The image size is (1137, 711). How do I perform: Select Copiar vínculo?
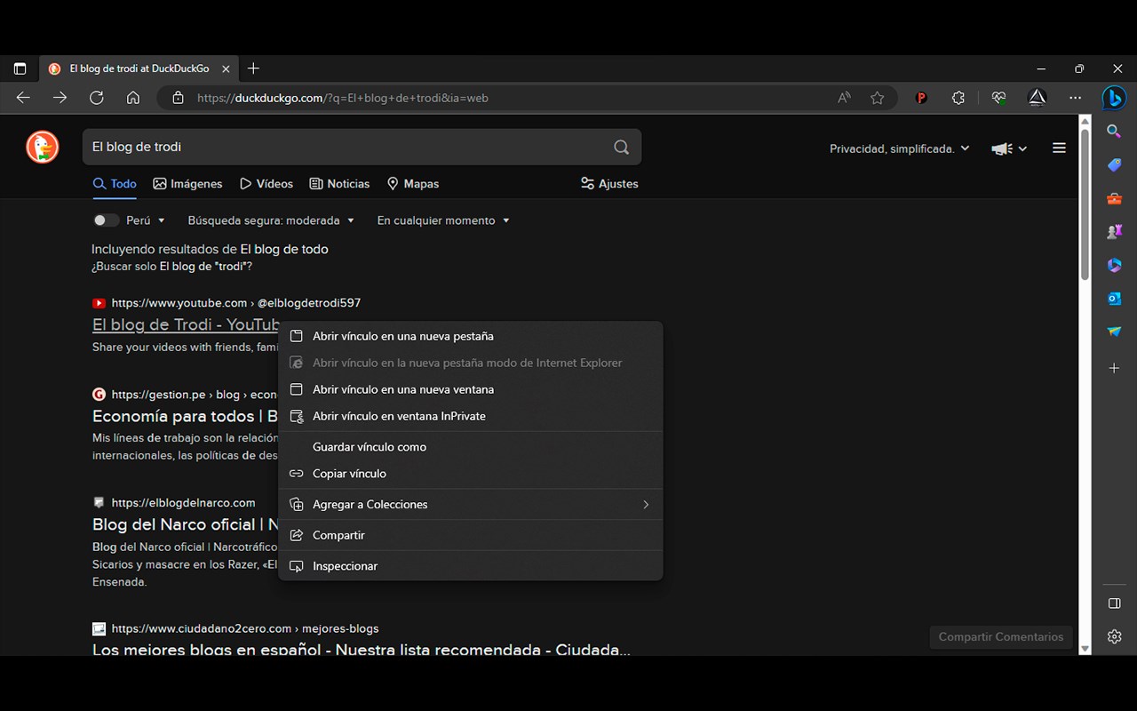pos(471,474)
